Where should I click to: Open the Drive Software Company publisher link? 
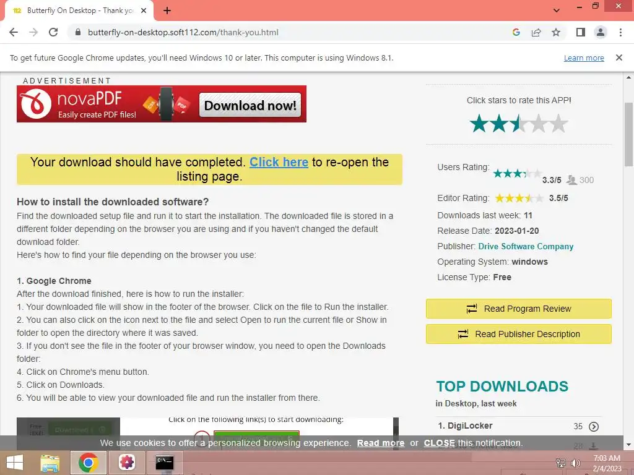(x=526, y=246)
